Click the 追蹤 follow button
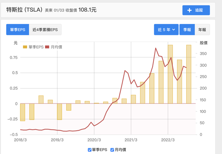Image resolution: width=222 pixels, height=154 pixels. (196, 10)
